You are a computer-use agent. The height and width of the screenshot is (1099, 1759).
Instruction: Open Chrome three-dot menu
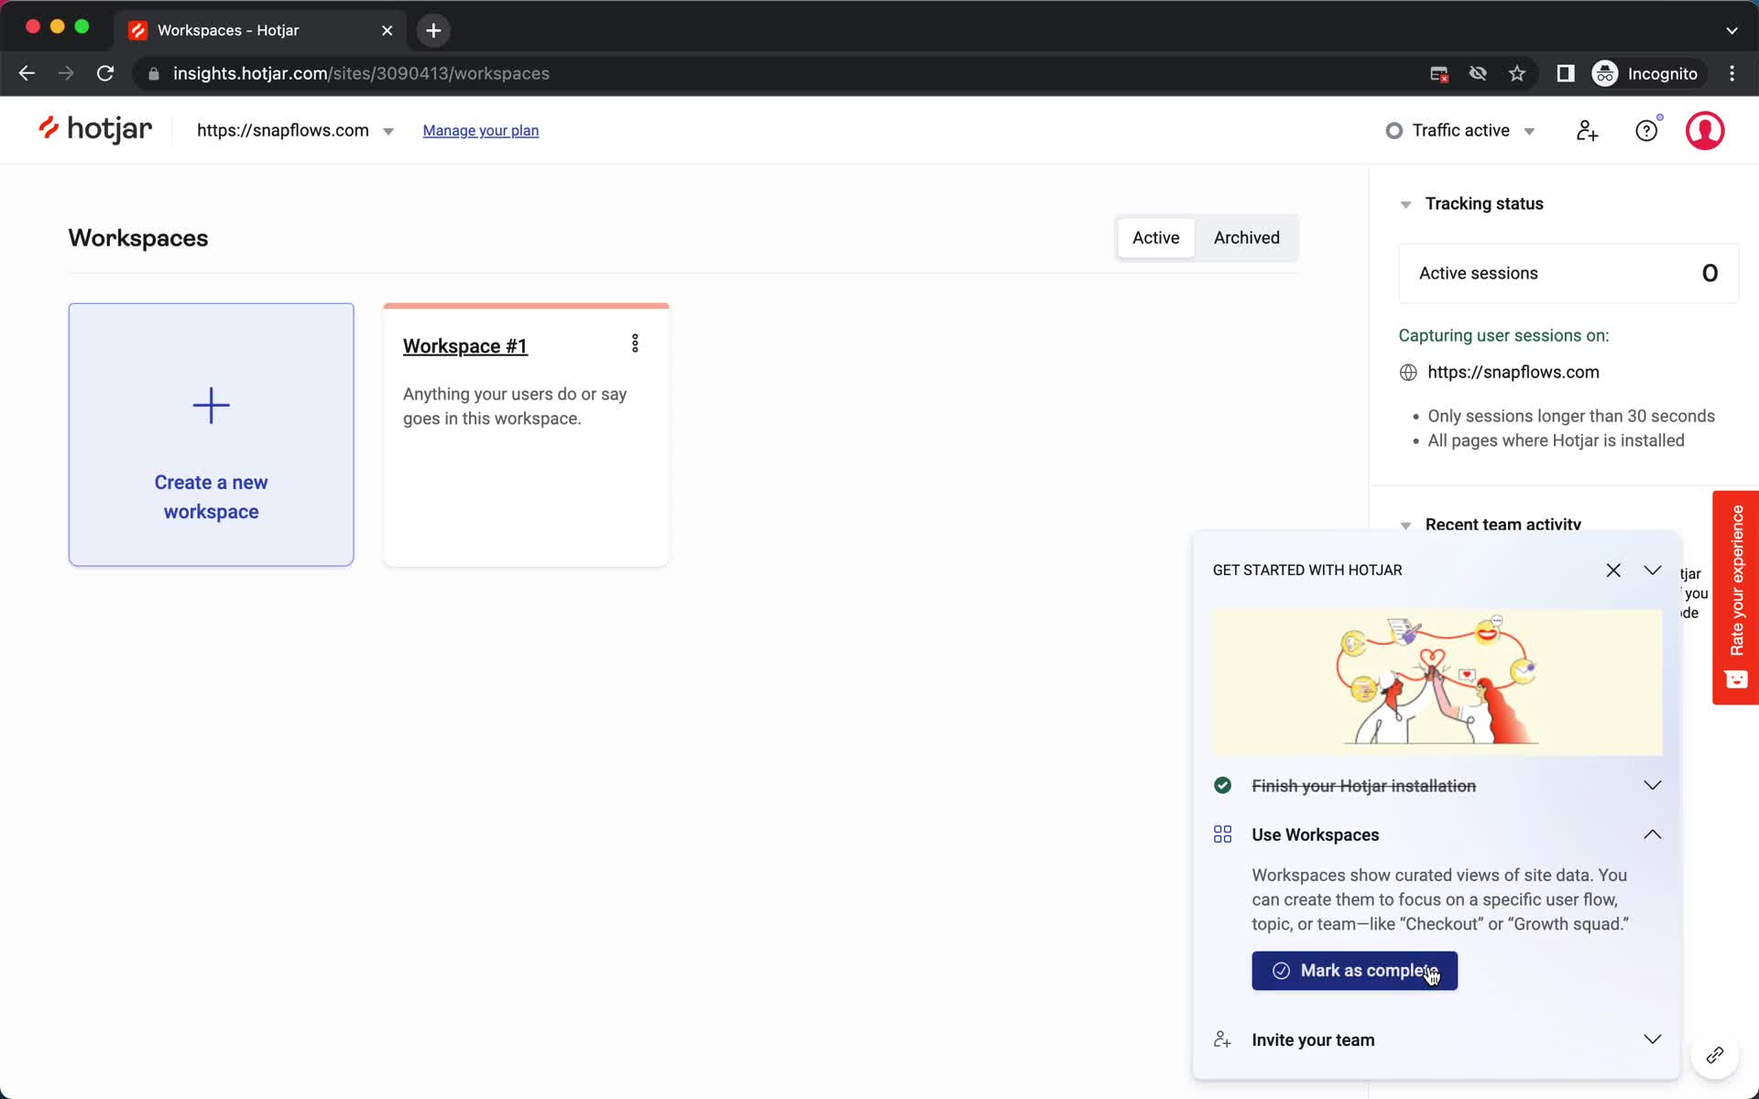tap(1732, 73)
